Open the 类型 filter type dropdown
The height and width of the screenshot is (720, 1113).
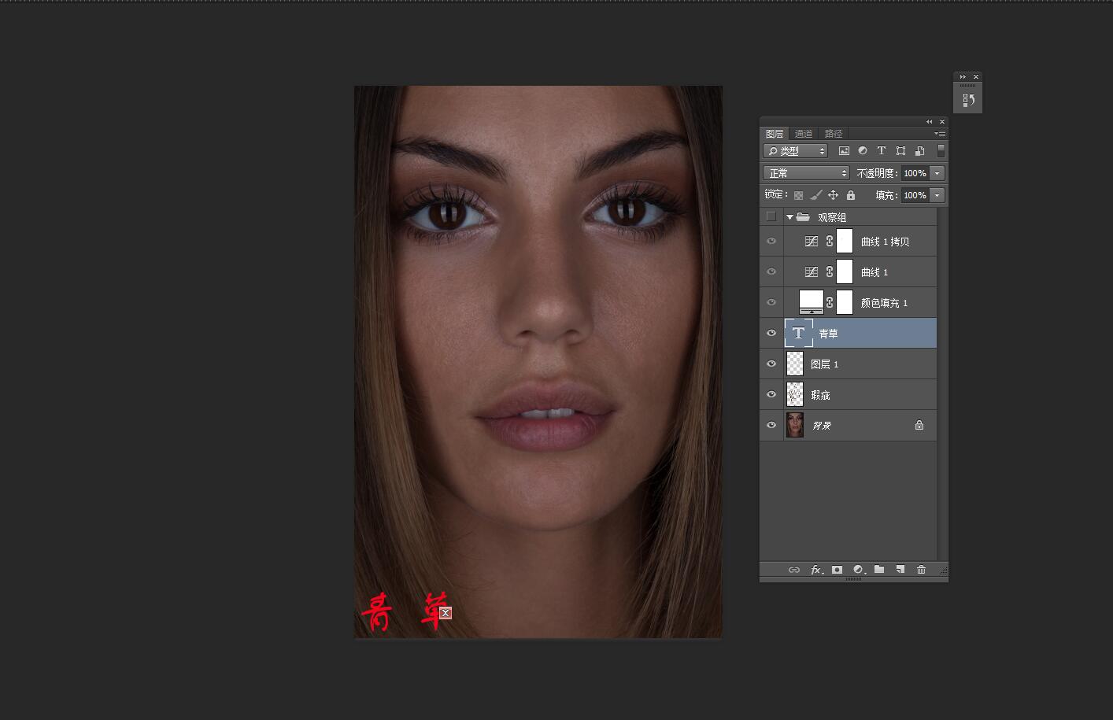pos(795,151)
